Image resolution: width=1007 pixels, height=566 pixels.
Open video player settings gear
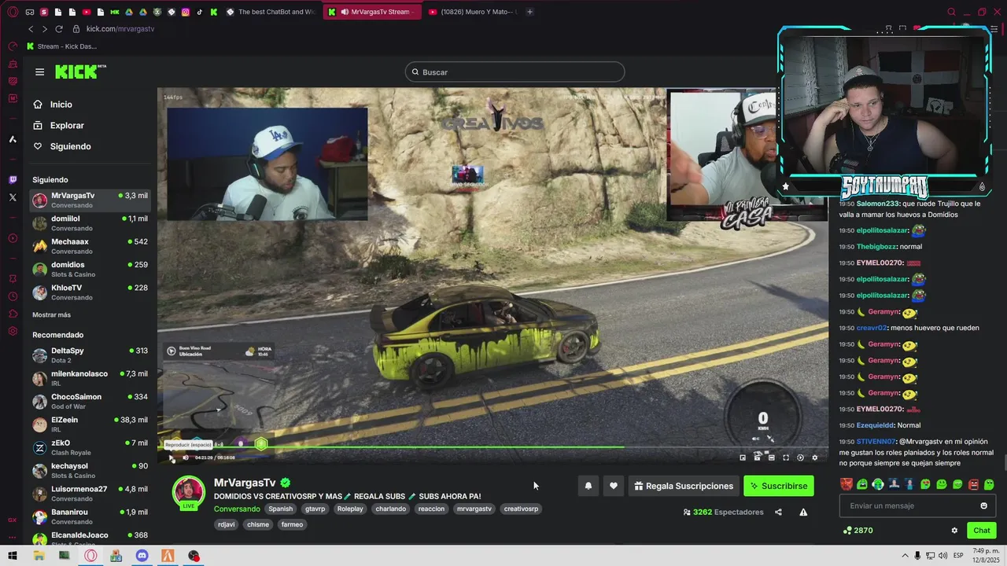pos(814,458)
